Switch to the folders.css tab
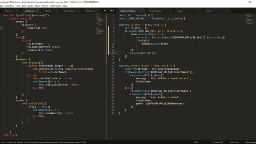This screenshot has height=144, width=256. pyautogui.click(x=90, y=11)
